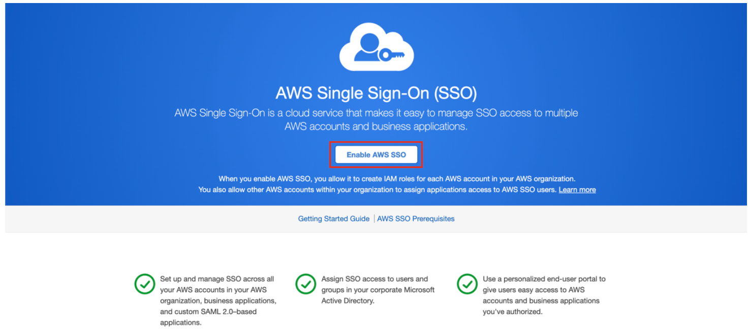
Task: Open the Learn more link
Action: pos(577,190)
